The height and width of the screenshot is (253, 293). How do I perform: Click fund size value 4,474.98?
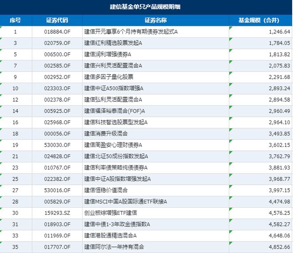(279, 202)
